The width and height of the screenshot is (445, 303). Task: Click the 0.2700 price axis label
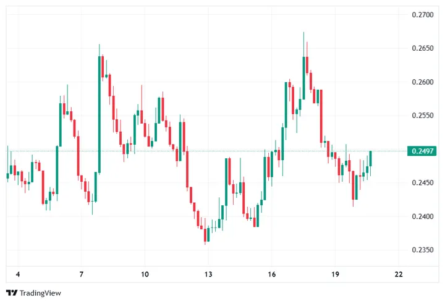(421, 14)
